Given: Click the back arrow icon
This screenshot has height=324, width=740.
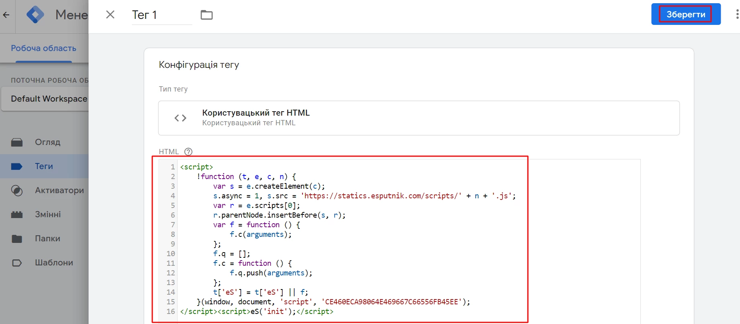Looking at the screenshot, I should tap(6, 15).
